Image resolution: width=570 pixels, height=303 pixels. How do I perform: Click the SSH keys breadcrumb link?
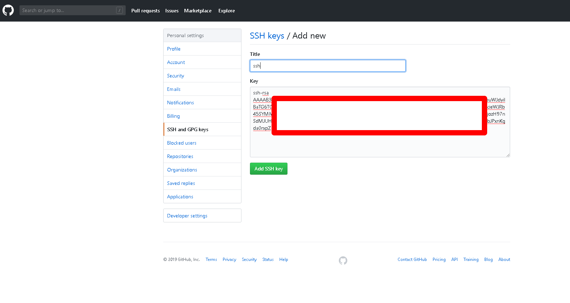pos(267,36)
